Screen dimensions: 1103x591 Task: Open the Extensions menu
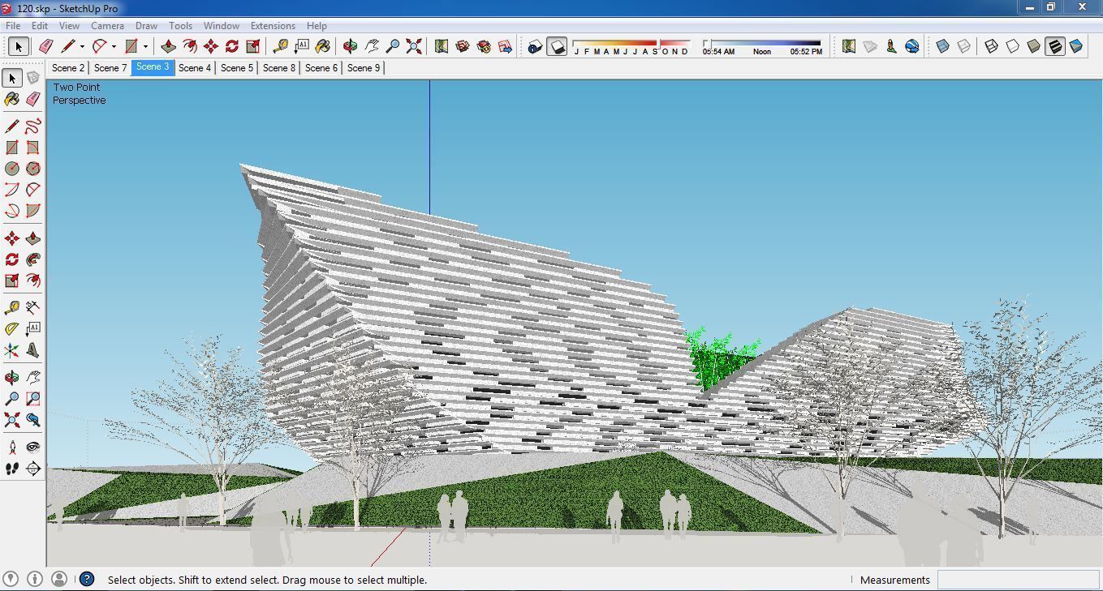point(273,26)
